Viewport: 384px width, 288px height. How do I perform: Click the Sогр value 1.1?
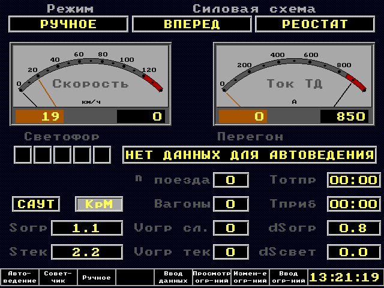[87, 228]
